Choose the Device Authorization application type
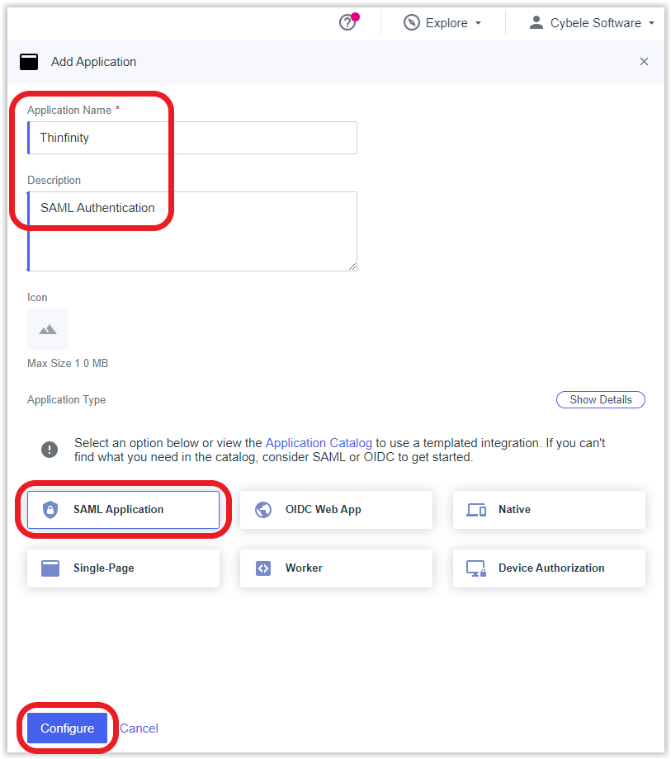Image resolution: width=671 pixels, height=759 pixels. click(x=549, y=568)
